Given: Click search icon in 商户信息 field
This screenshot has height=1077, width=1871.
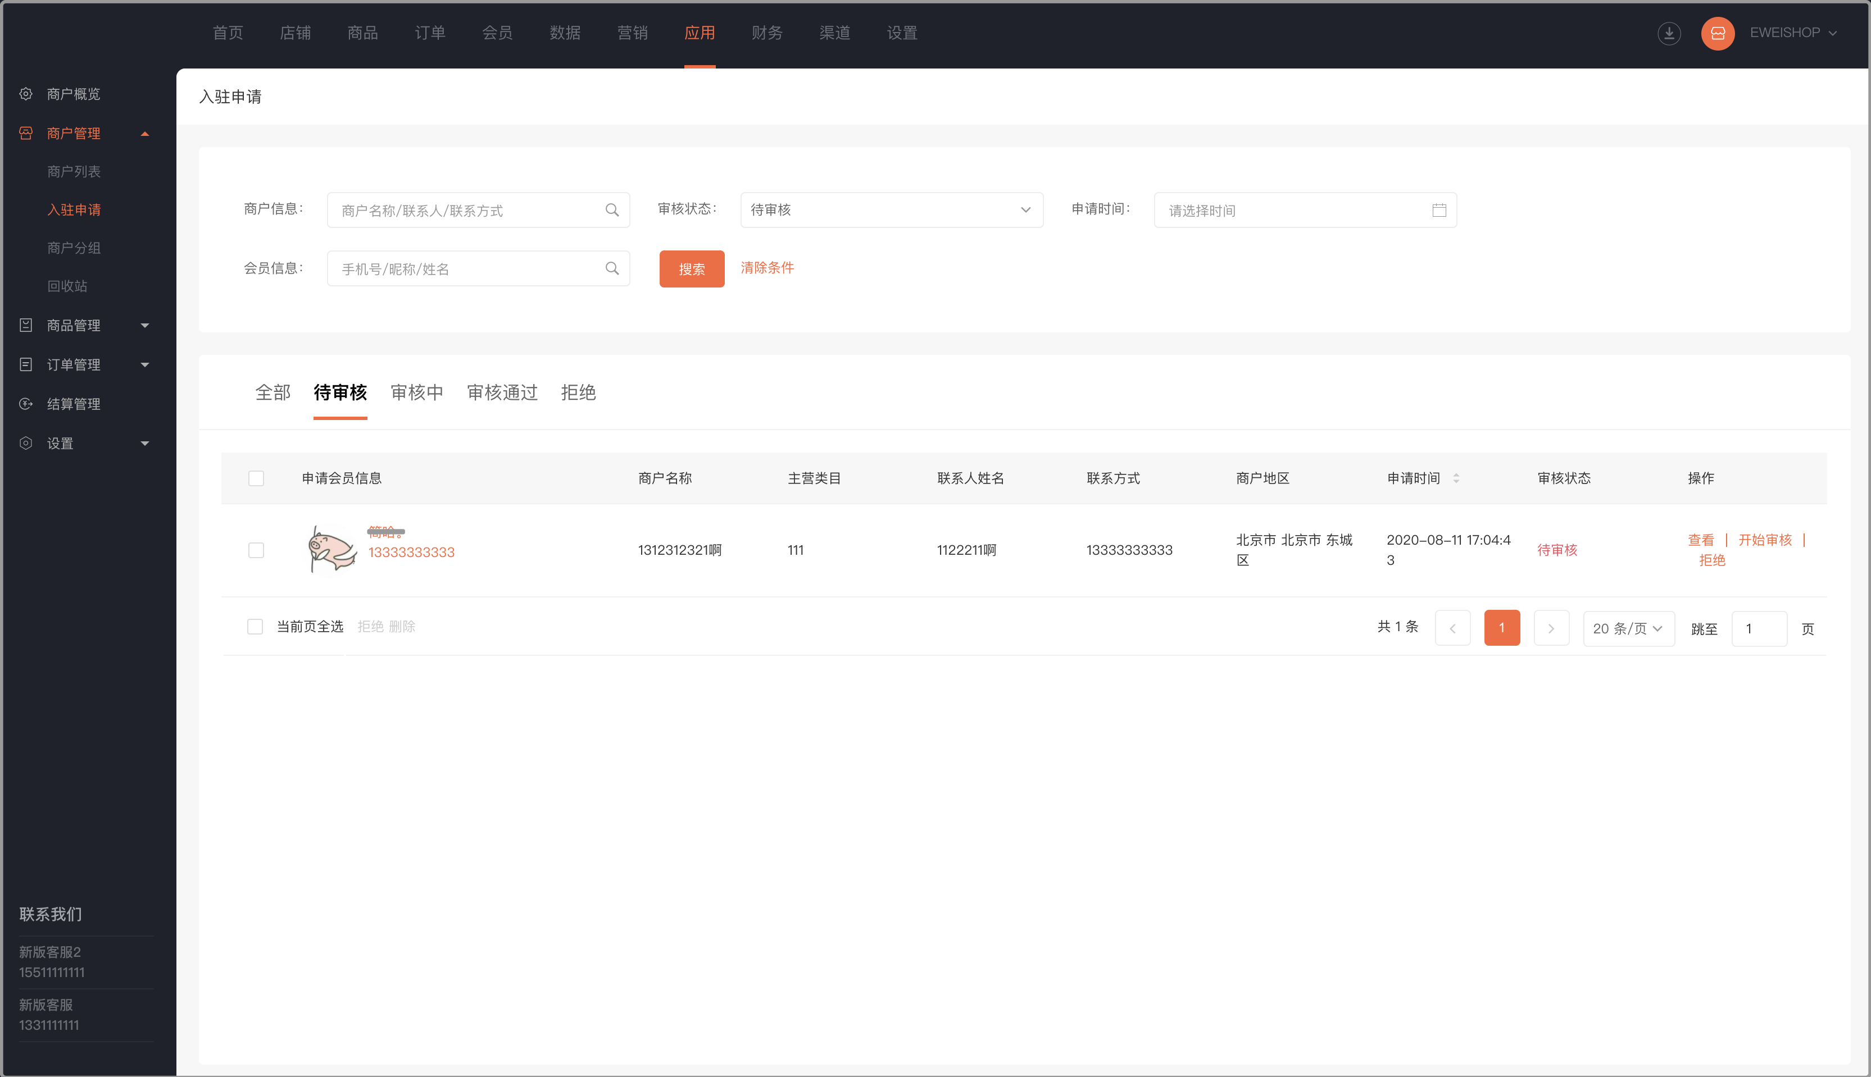Looking at the screenshot, I should tap(611, 210).
